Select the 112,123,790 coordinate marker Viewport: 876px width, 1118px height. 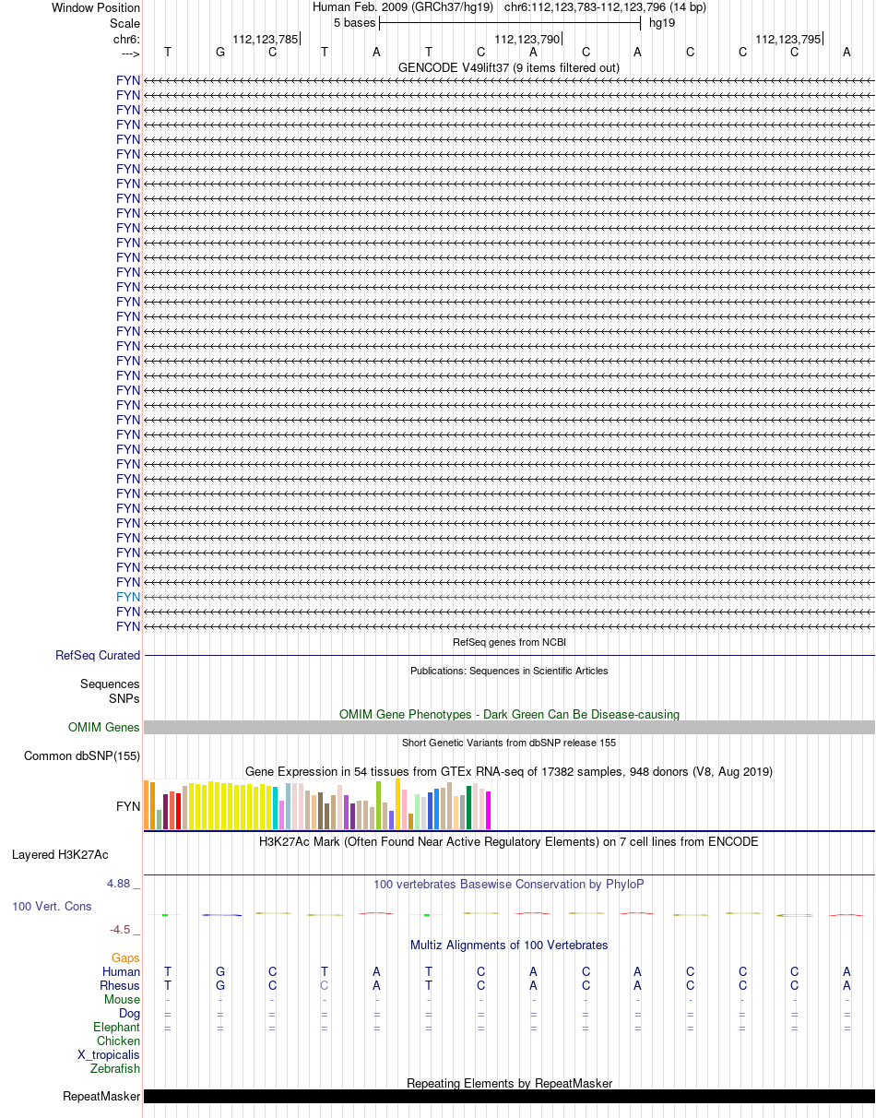pos(527,40)
